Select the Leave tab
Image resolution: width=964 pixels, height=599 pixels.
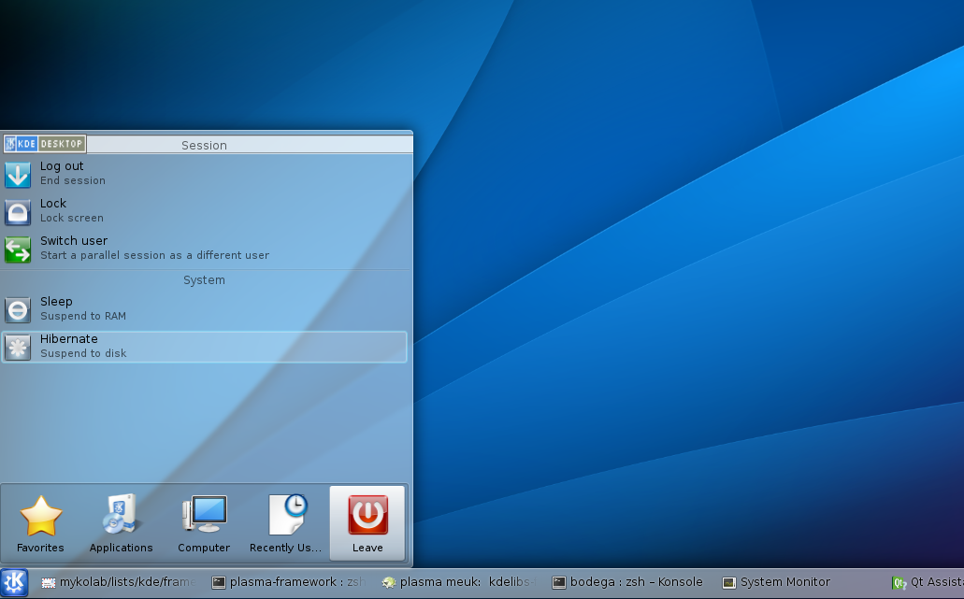(x=367, y=523)
